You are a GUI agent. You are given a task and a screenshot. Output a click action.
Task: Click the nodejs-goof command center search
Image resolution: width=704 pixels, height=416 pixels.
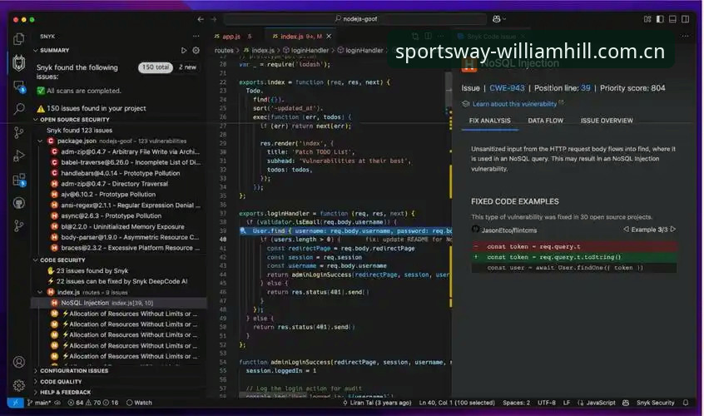(355, 19)
